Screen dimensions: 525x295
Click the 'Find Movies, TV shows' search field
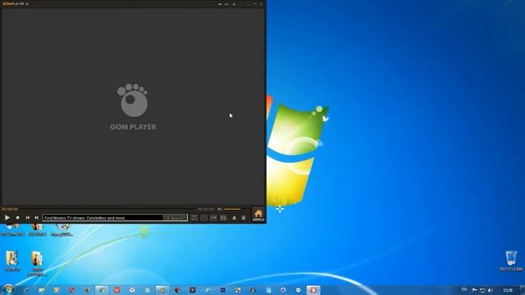(103, 218)
